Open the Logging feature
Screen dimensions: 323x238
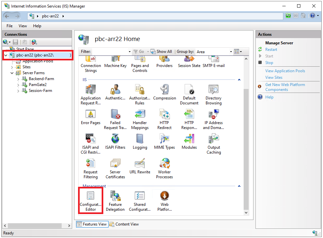140,141
